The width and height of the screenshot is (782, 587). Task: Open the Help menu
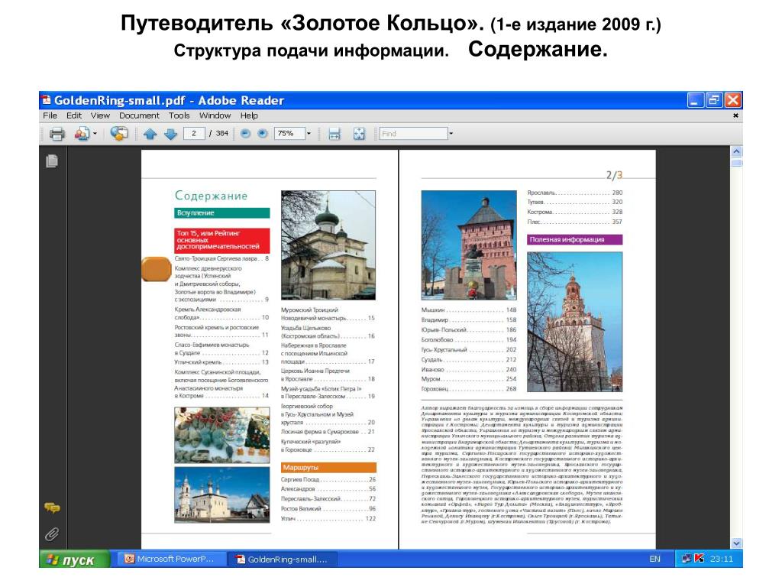[x=249, y=115]
